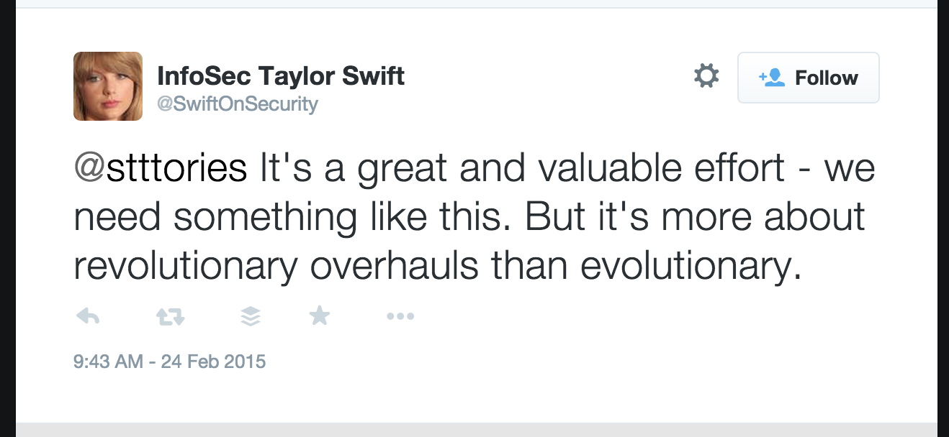This screenshot has width=949, height=437.
Task: Click the date 24 Feb 2015
Action: pyautogui.click(x=214, y=361)
